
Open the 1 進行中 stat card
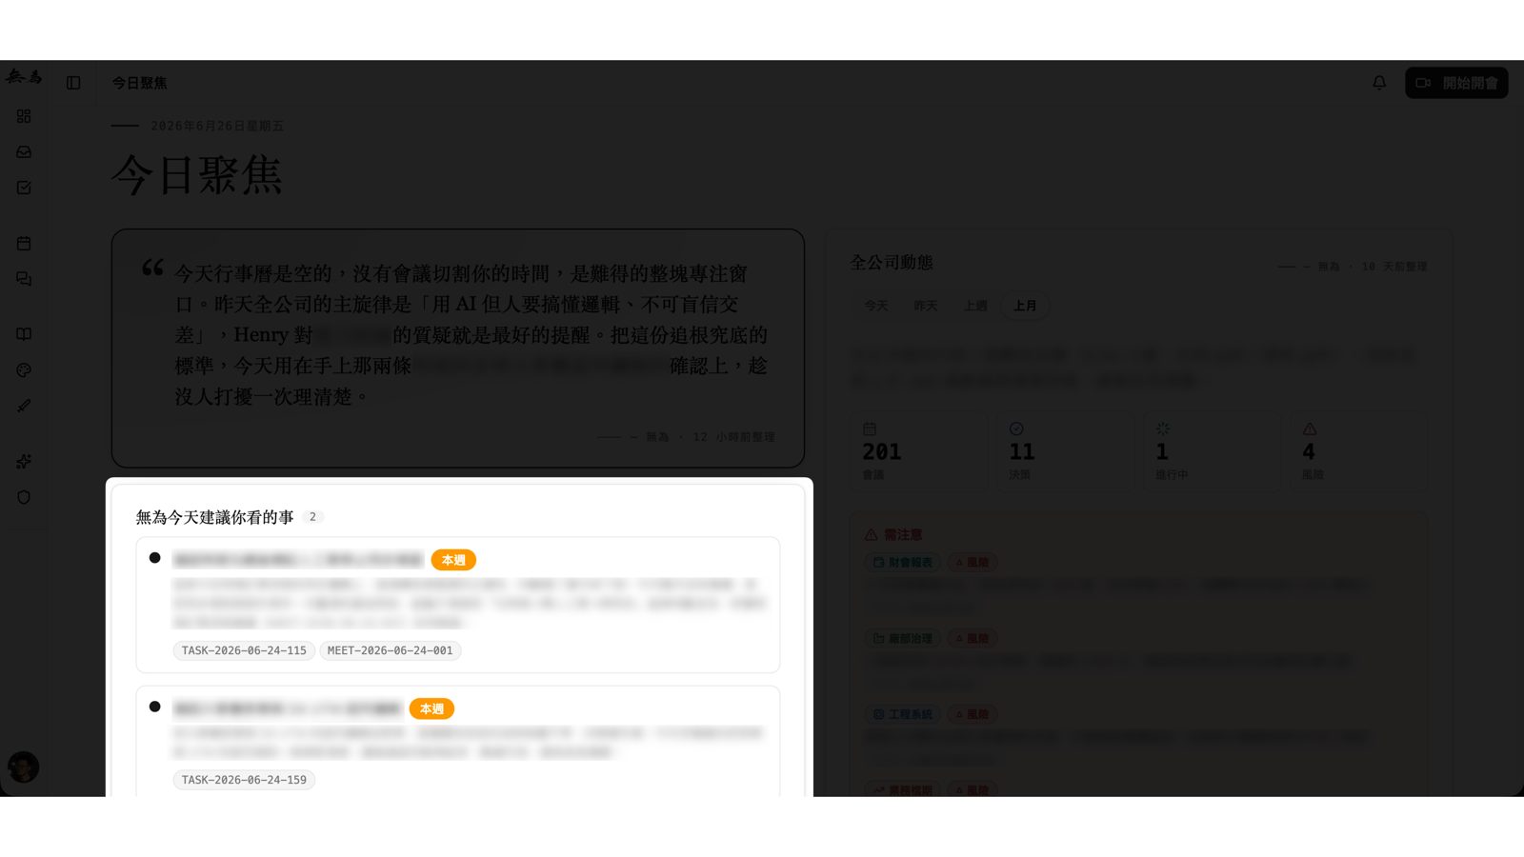coord(1213,451)
